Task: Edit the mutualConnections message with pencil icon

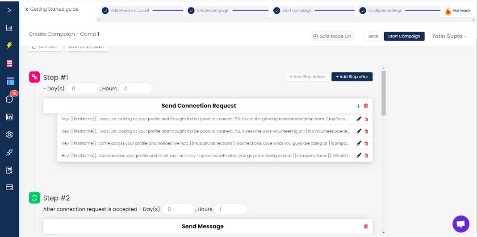Action: pyautogui.click(x=359, y=143)
